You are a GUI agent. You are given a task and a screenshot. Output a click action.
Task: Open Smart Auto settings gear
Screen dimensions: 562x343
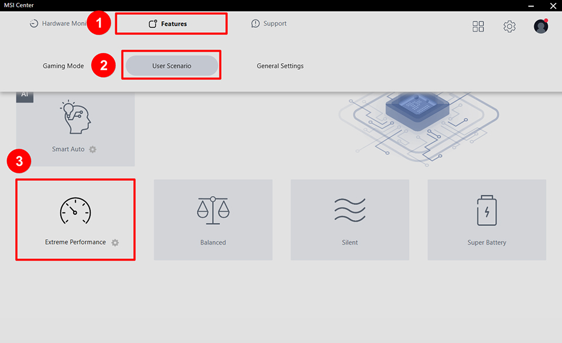coord(93,149)
